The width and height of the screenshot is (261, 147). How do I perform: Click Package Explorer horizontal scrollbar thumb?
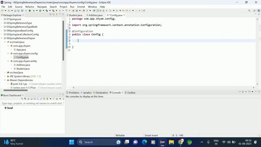15,90
